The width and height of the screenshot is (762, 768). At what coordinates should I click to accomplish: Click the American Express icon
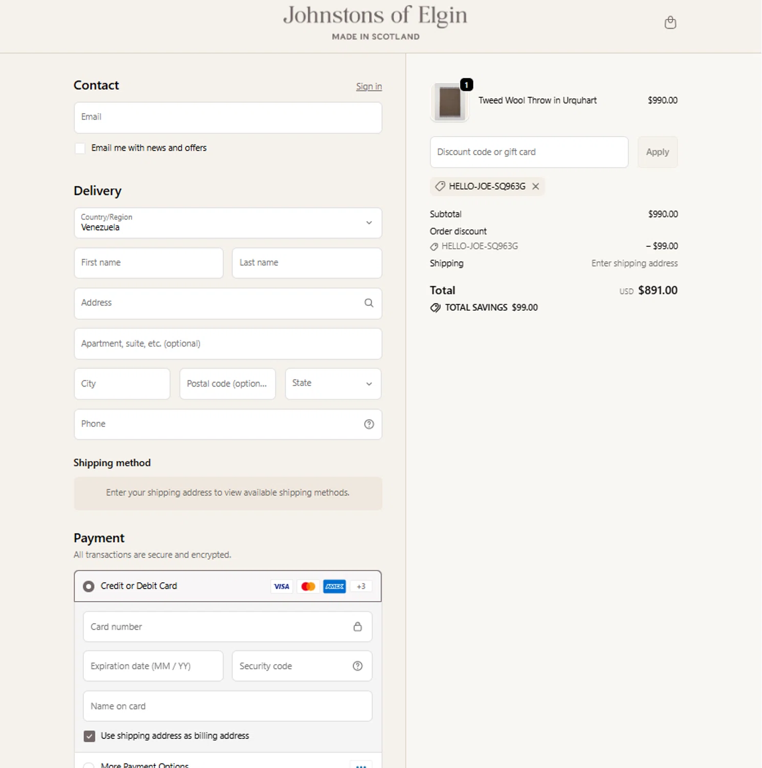pos(335,587)
